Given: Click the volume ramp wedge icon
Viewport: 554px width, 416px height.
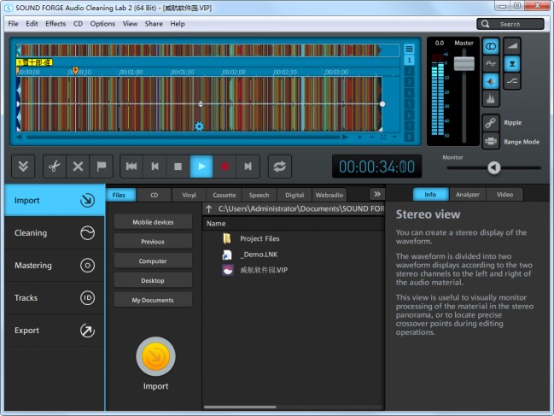Looking at the screenshot, I should (512, 46).
